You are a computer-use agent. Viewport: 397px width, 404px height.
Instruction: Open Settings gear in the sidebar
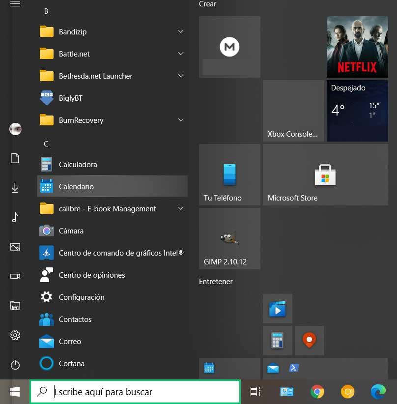click(15, 335)
